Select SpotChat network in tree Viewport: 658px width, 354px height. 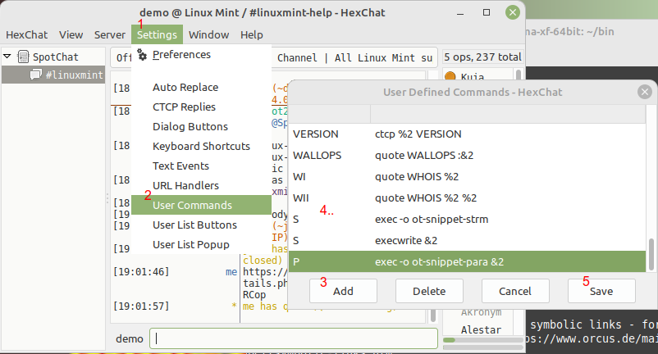pos(56,57)
